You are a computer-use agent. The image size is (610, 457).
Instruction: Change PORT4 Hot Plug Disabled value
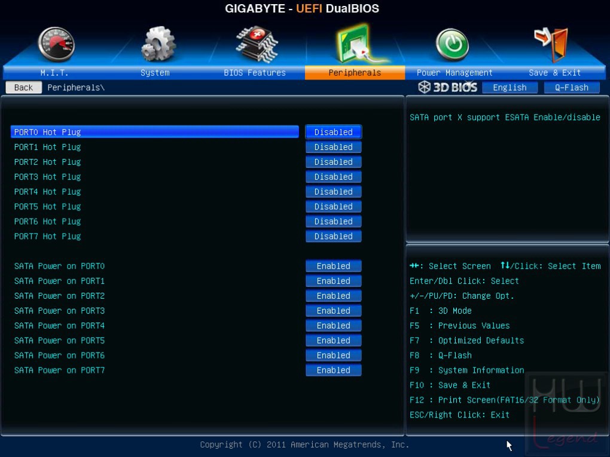[x=333, y=192]
